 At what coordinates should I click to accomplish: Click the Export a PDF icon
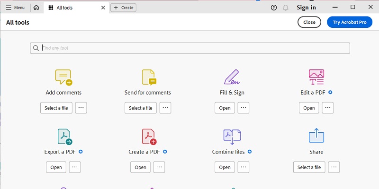click(65, 137)
